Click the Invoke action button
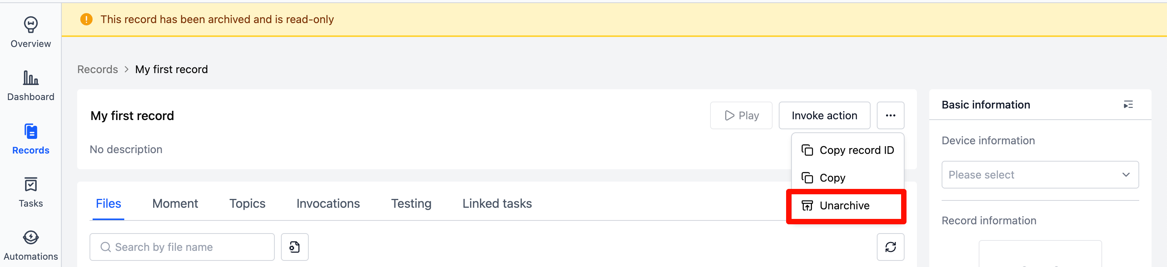 (x=824, y=115)
